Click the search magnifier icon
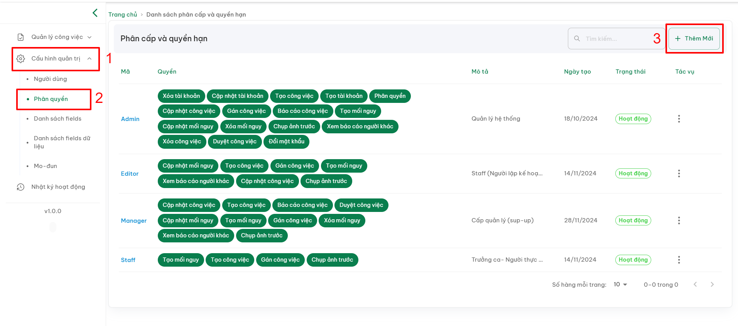 click(577, 39)
